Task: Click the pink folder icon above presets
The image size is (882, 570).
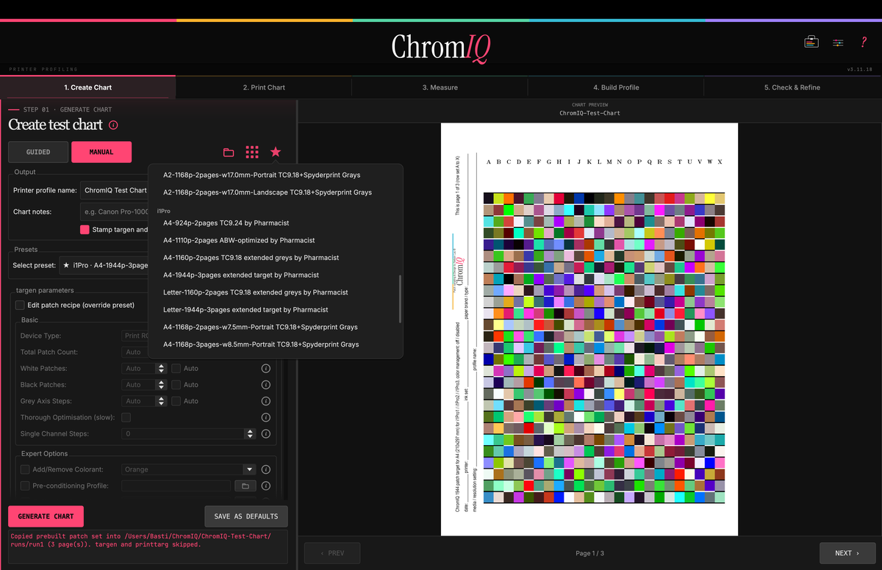Action: coord(229,152)
